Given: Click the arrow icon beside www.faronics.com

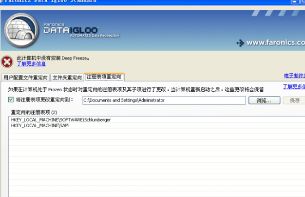Looking at the screenshot, I should 240,43.
